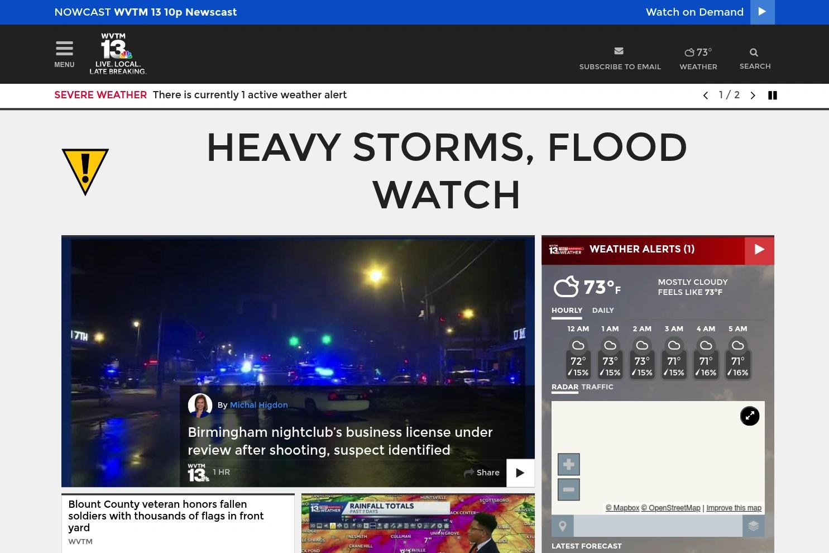Click the Improve this map link
This screenshot has height=553, width=829.
click(x=734, y=508)
